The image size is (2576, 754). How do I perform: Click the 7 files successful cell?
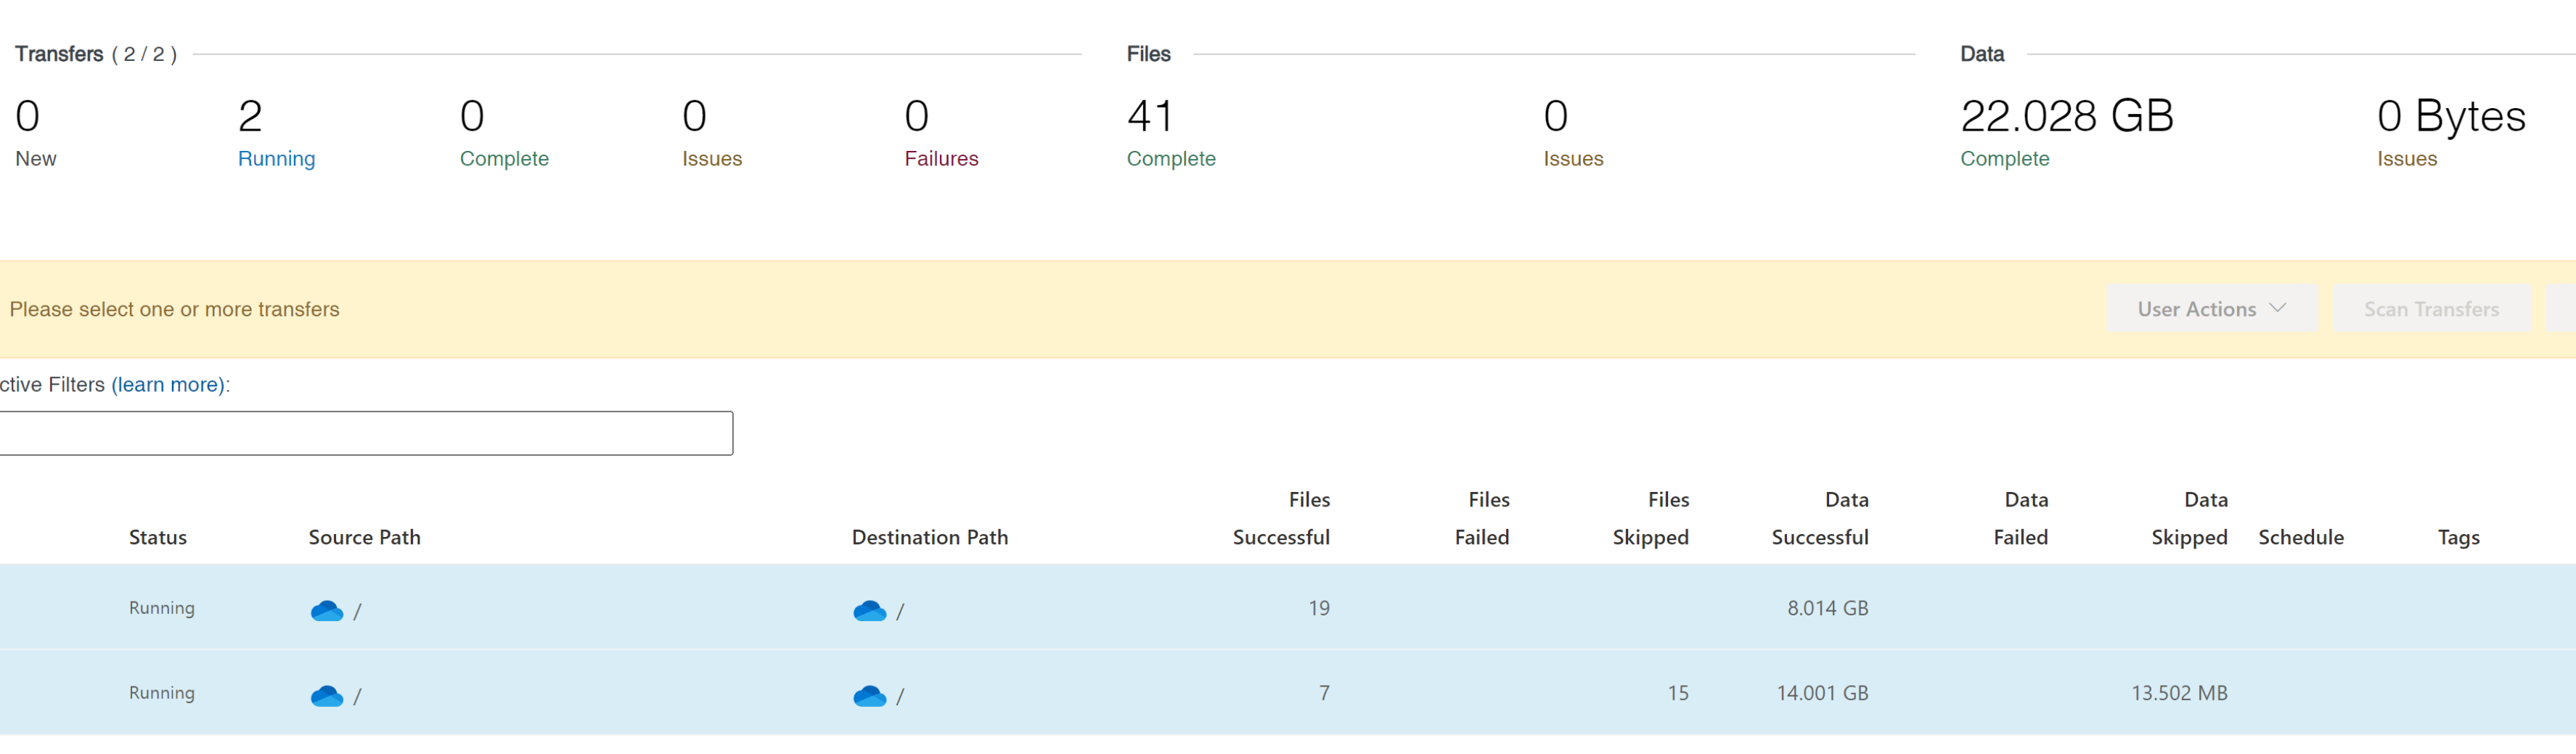pyautogui.click(x=1324, y=693)
